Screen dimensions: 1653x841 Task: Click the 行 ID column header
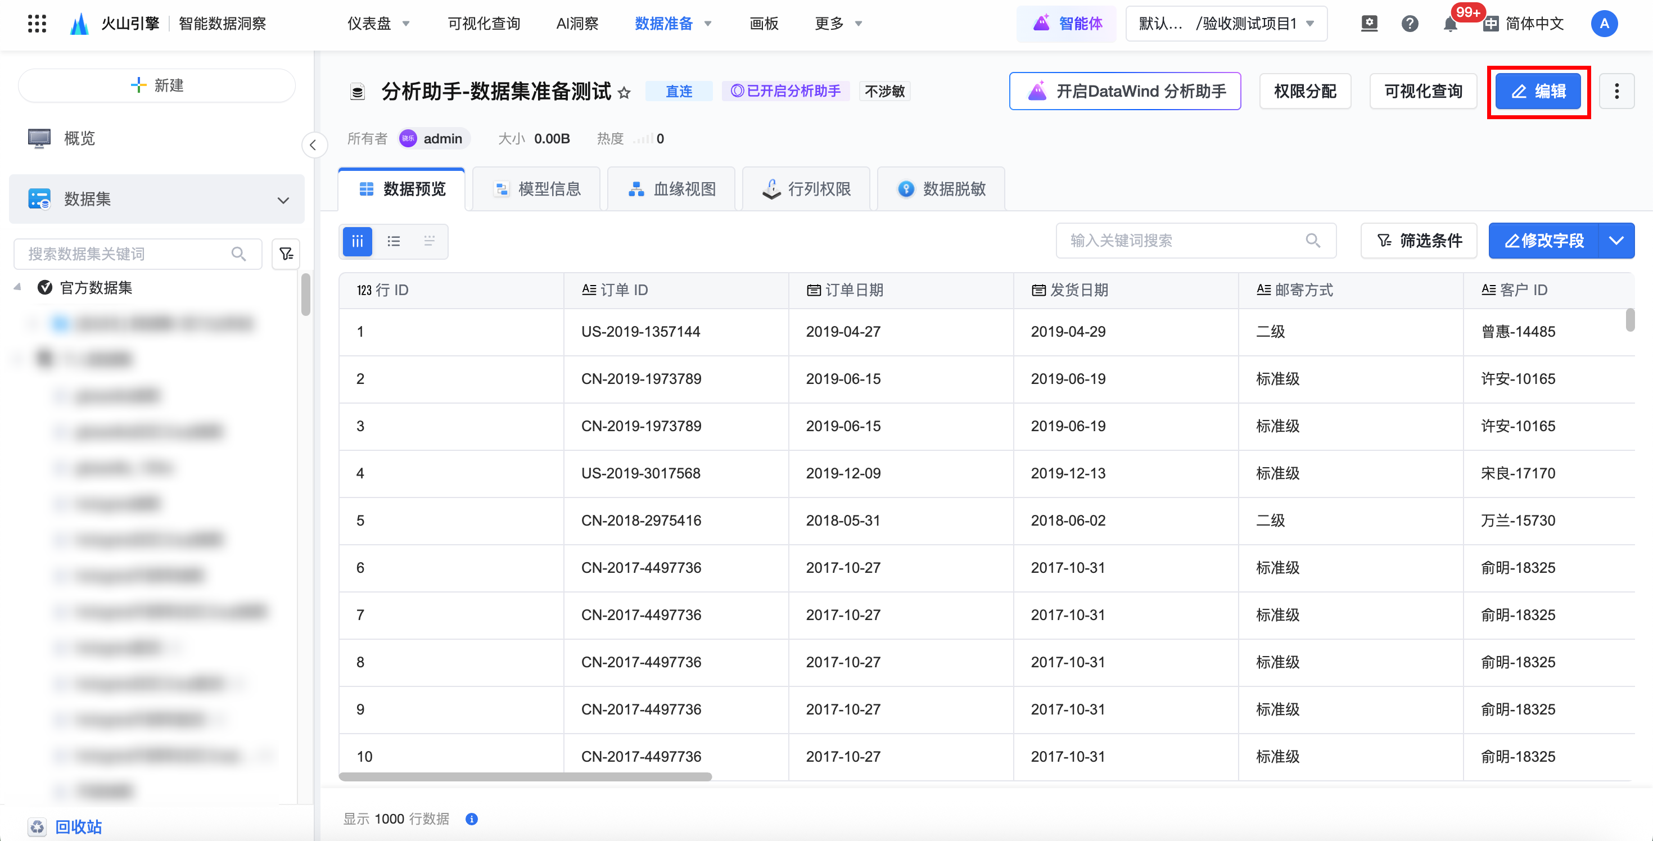pyautogui.click(x=451, y=290)
